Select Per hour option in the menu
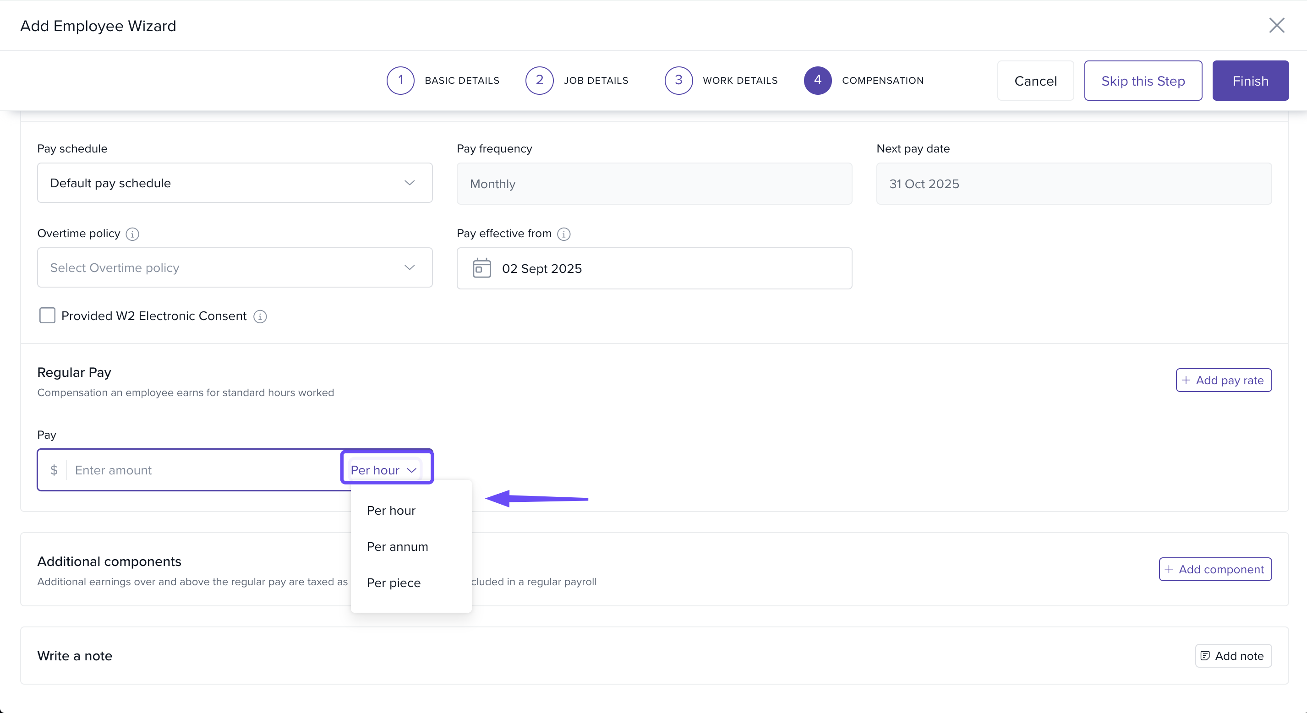 point(391,510)
